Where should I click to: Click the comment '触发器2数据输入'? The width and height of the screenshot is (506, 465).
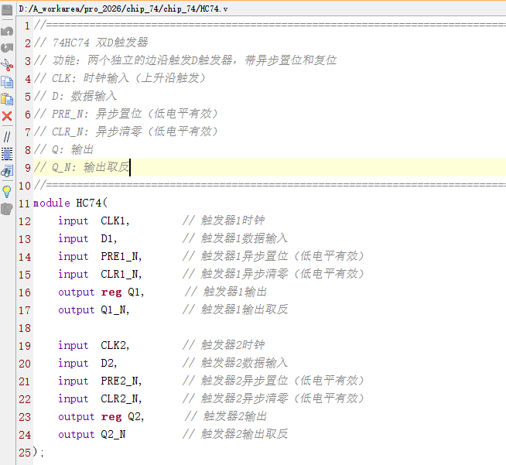244,363
